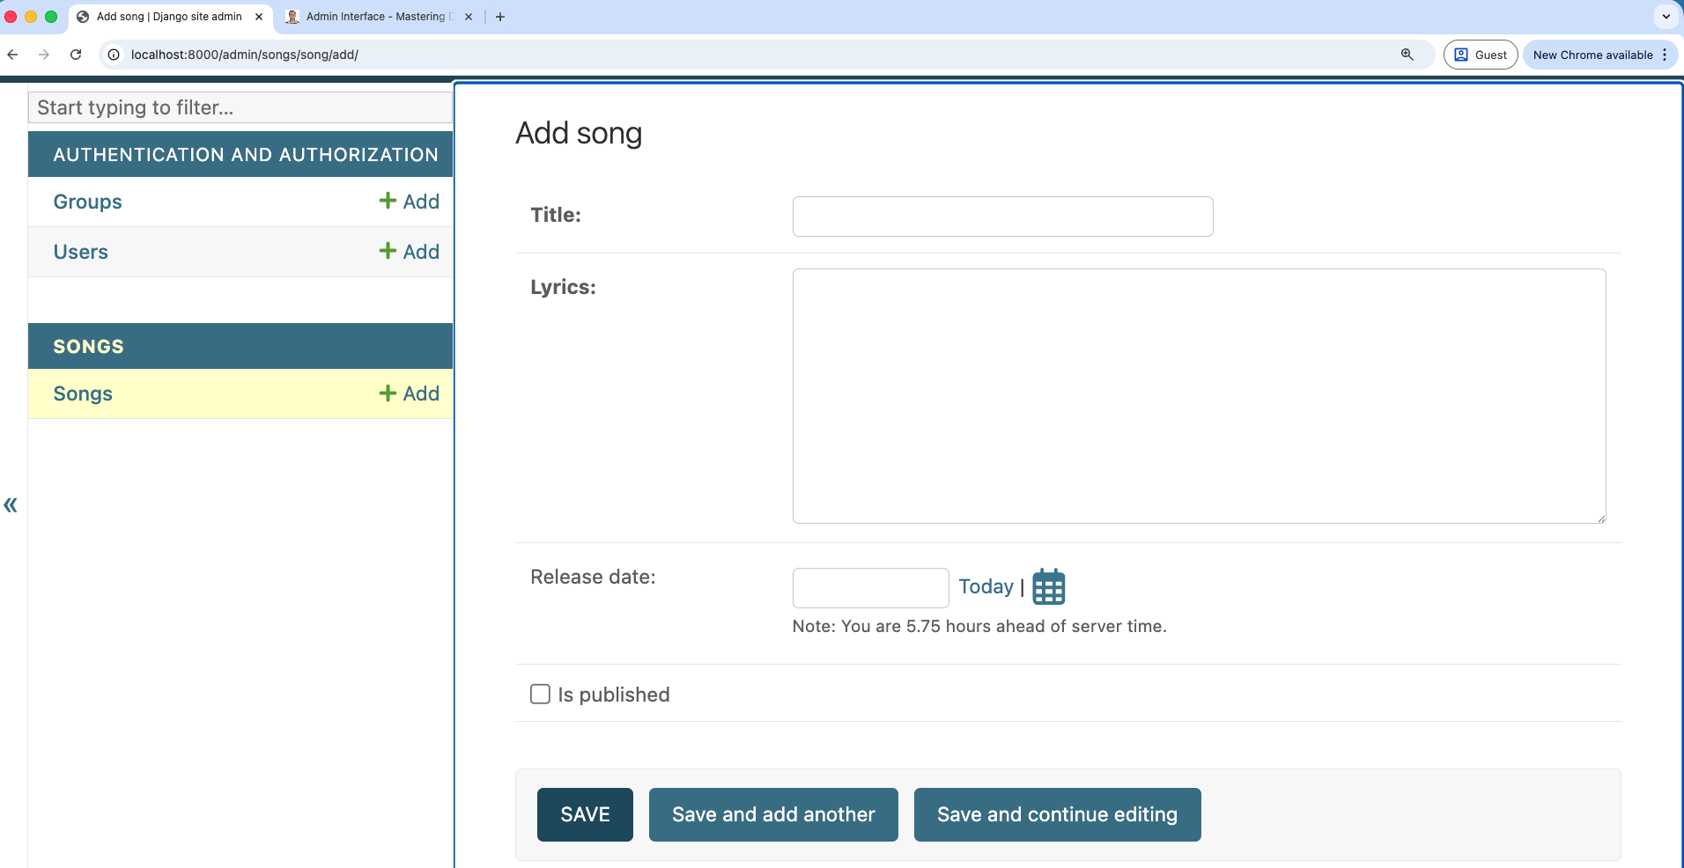Click Save and add another button
Screen dimensions: 1684x868
[773, 814]
